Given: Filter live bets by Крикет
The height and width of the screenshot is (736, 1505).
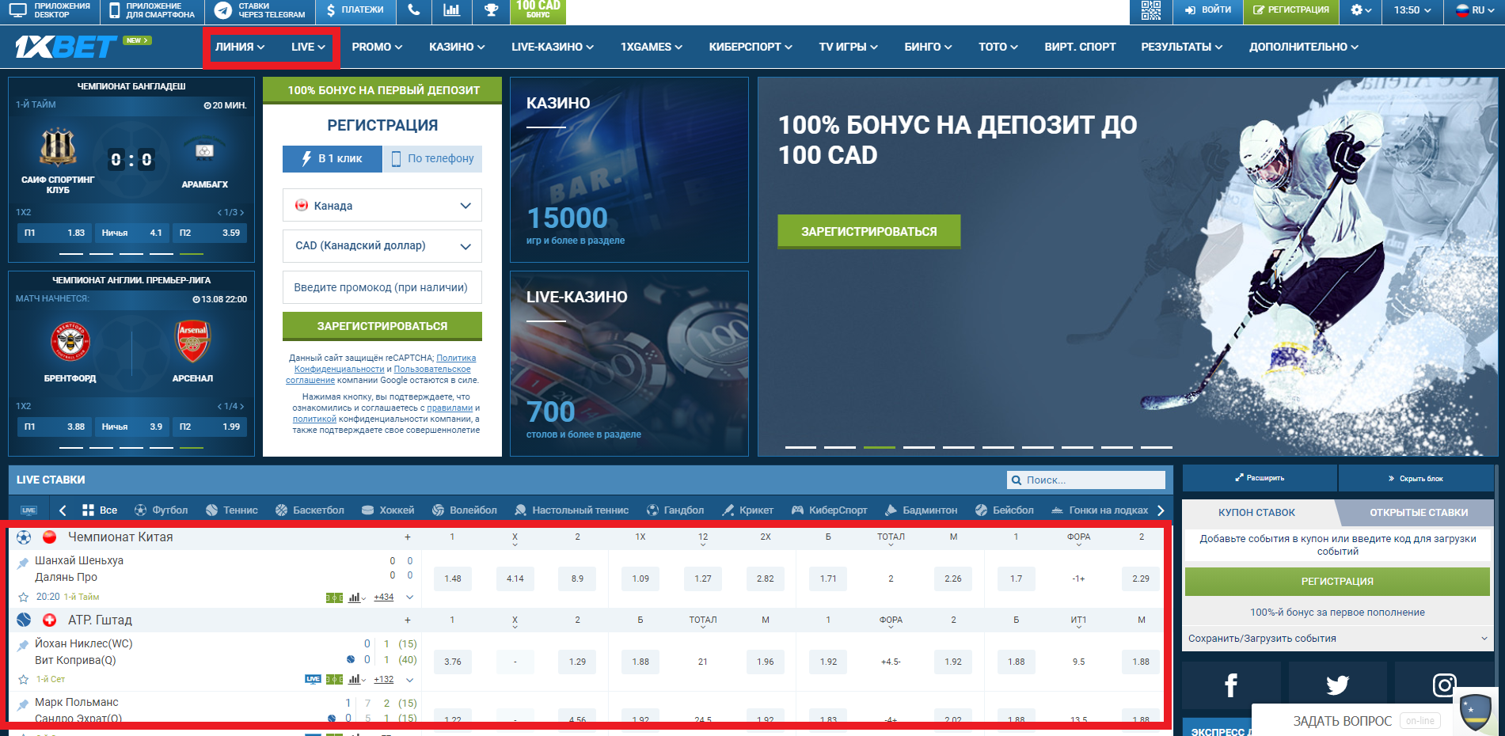Looking at the screenshot, I should tap(747, 510).
